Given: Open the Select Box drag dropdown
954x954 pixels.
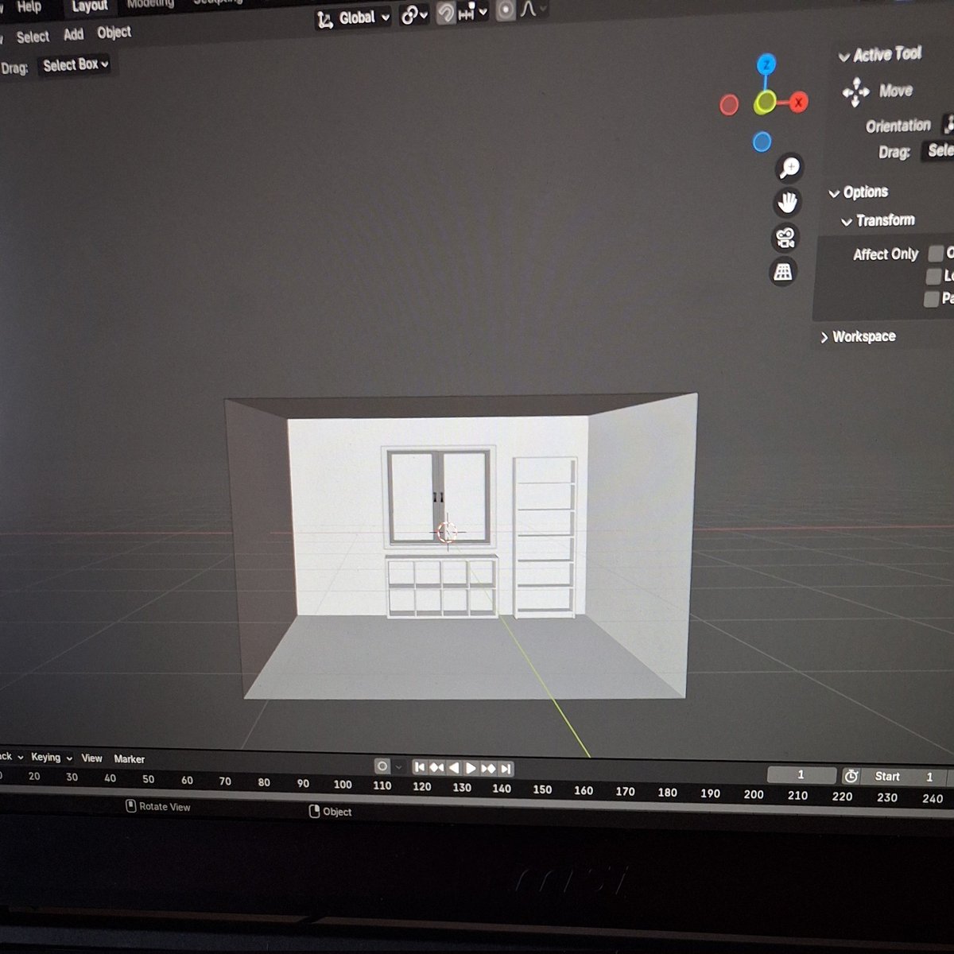Looking at the screenshot, I should (76, 65).
